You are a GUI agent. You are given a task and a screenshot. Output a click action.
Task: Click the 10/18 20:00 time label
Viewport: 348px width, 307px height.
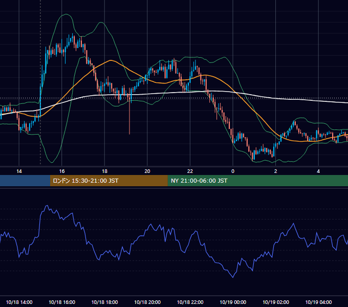coord(147,302)
